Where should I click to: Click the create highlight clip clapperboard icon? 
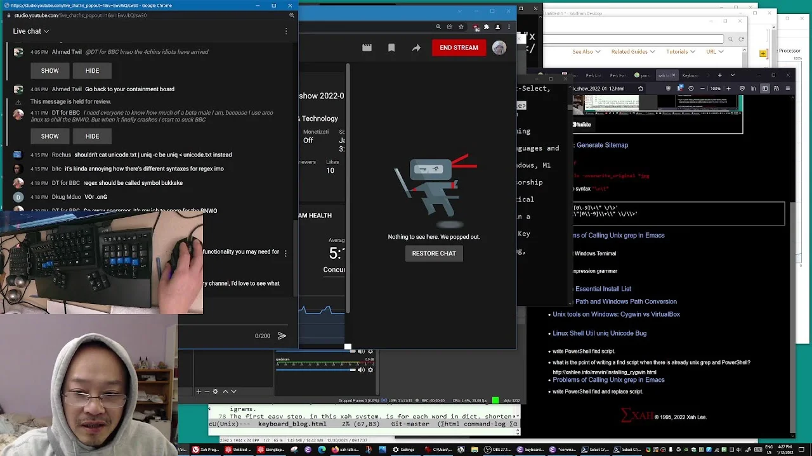click(367, 47)
